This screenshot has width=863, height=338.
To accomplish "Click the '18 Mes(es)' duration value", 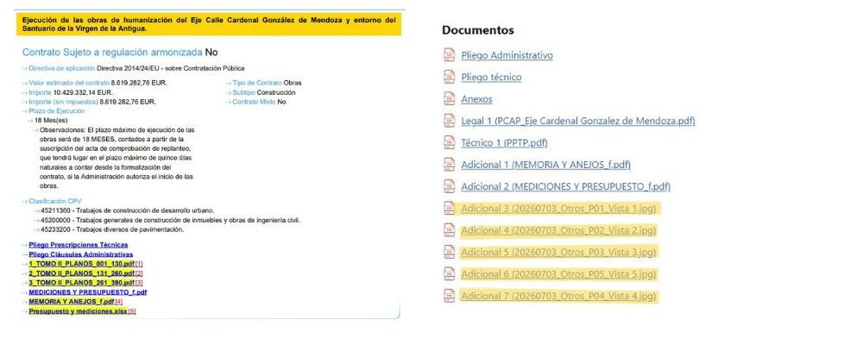I will tap(51, 121).
